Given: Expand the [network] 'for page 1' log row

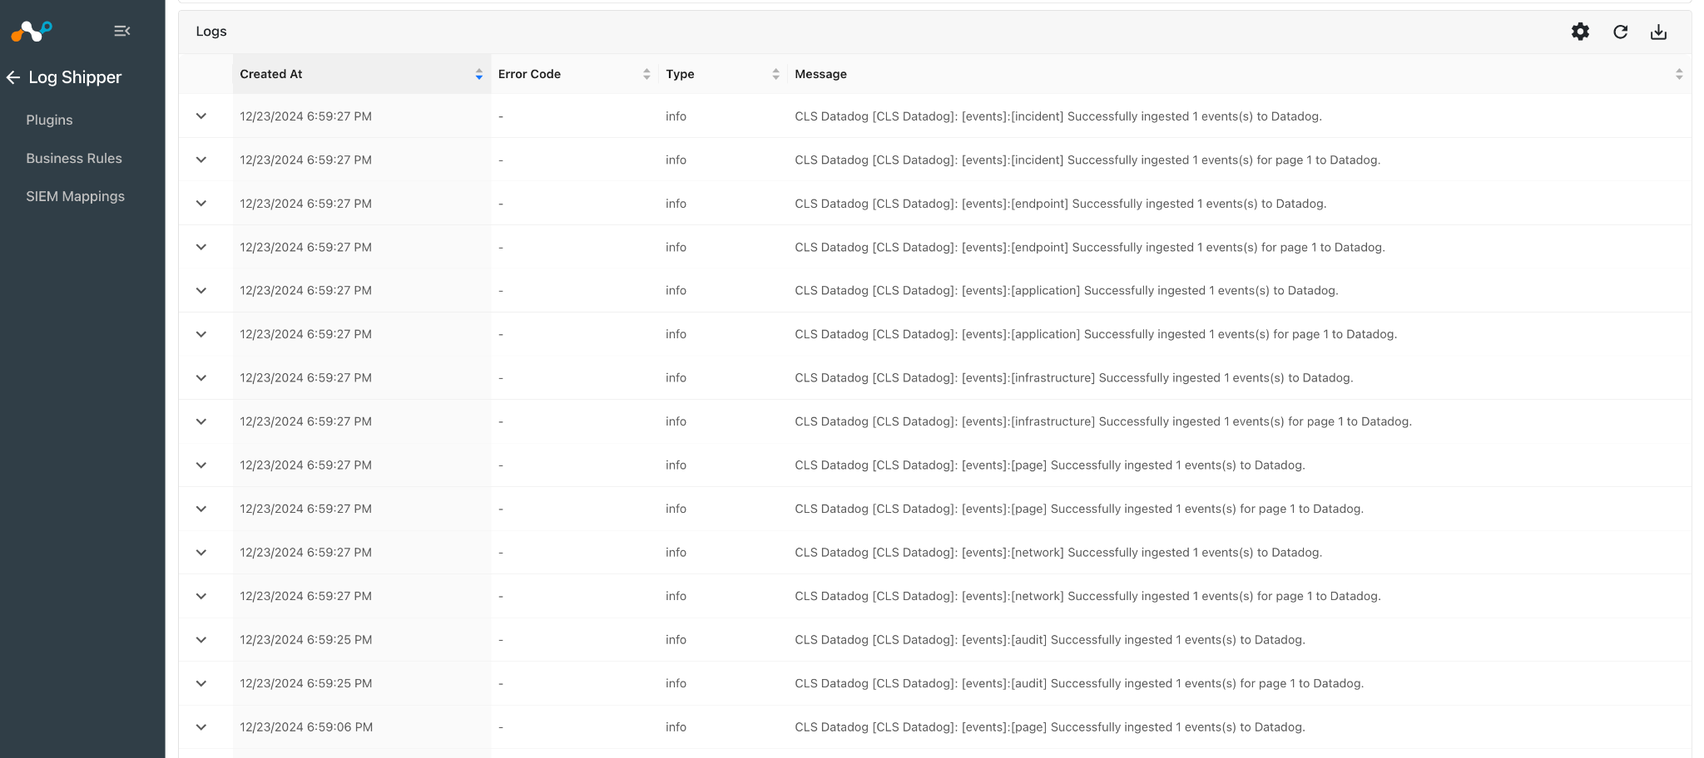Looking at the screenshot, I should click(201, 596).
